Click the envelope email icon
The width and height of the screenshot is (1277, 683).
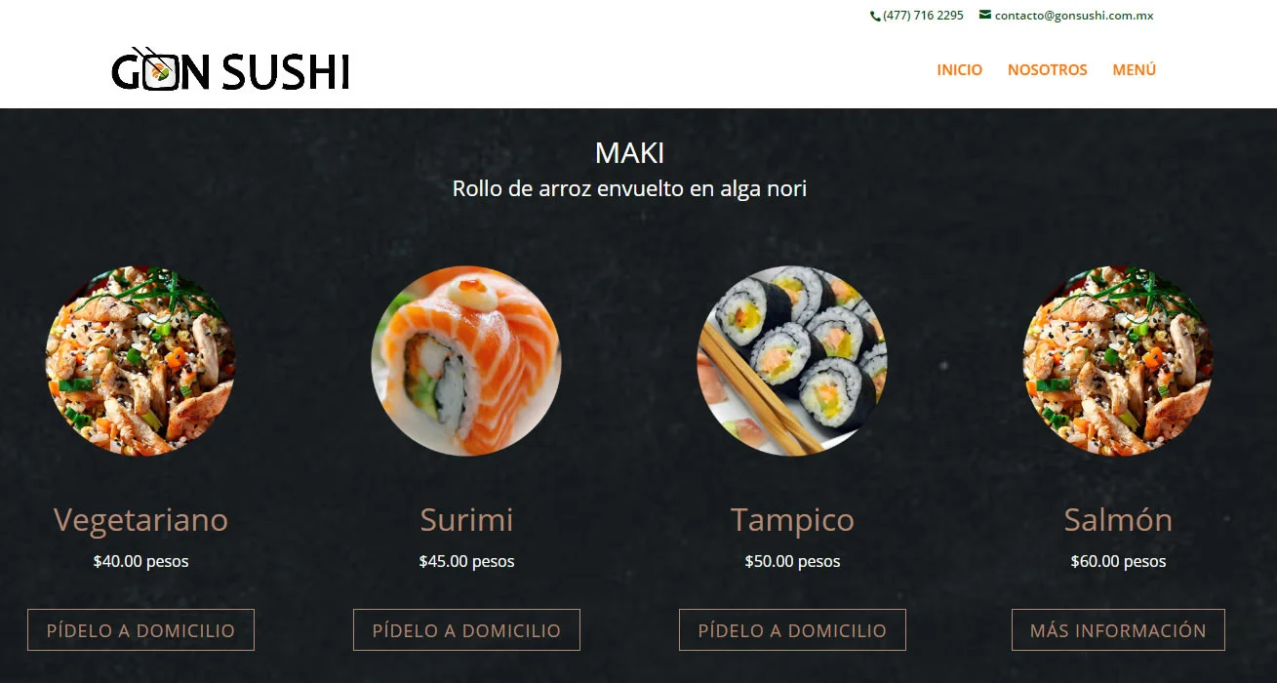[x=985, y=15]
